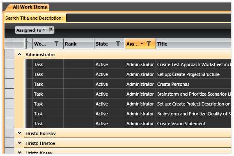Viewport: 234px width, 156px height.
Task: Select the 'Create Personas' title cell
Action: [193, 84]
